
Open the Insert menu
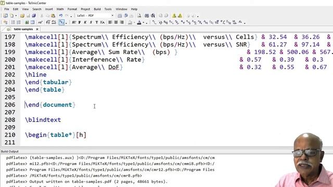click(49, 9)
